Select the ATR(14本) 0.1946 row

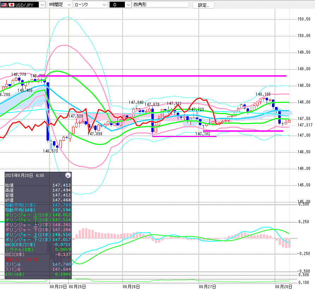pyautogui.click(x=38, y=274)
